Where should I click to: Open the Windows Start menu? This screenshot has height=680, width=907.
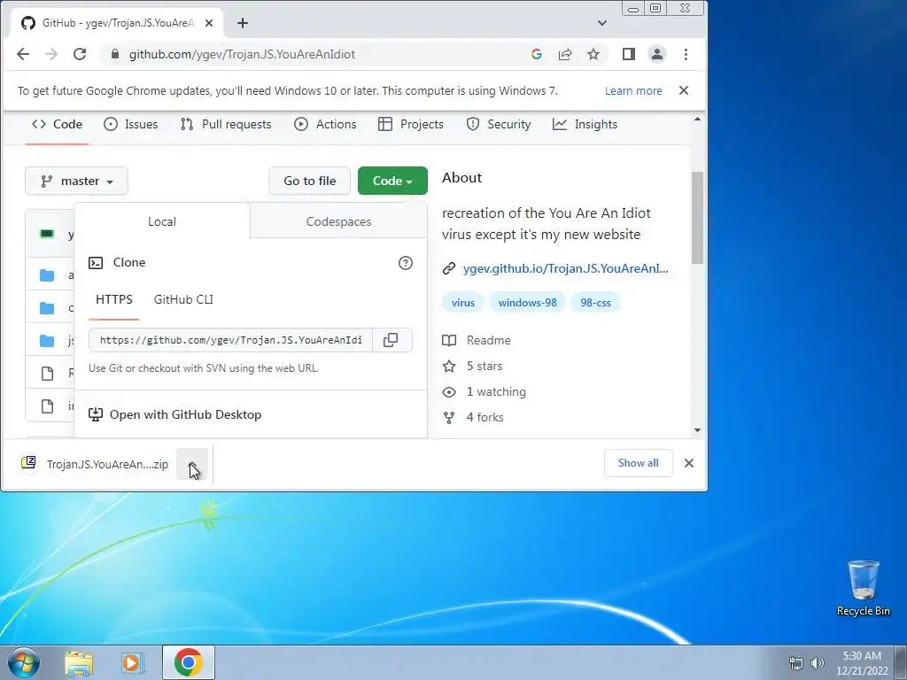click(x=23, y=662)
